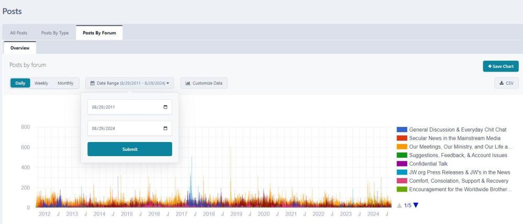Click calendar icon in start date field

tap(165, 107)
